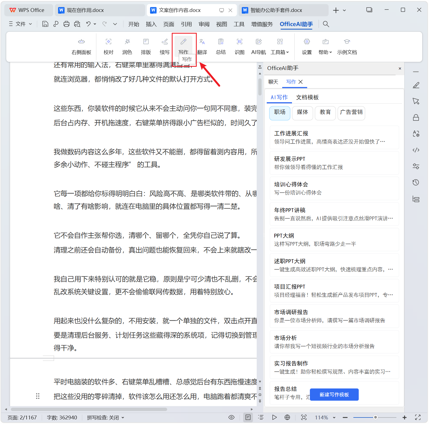429x424 pixels.
Task: Expand the undo history dropdown arrow
Action: [x=95, y=24]
